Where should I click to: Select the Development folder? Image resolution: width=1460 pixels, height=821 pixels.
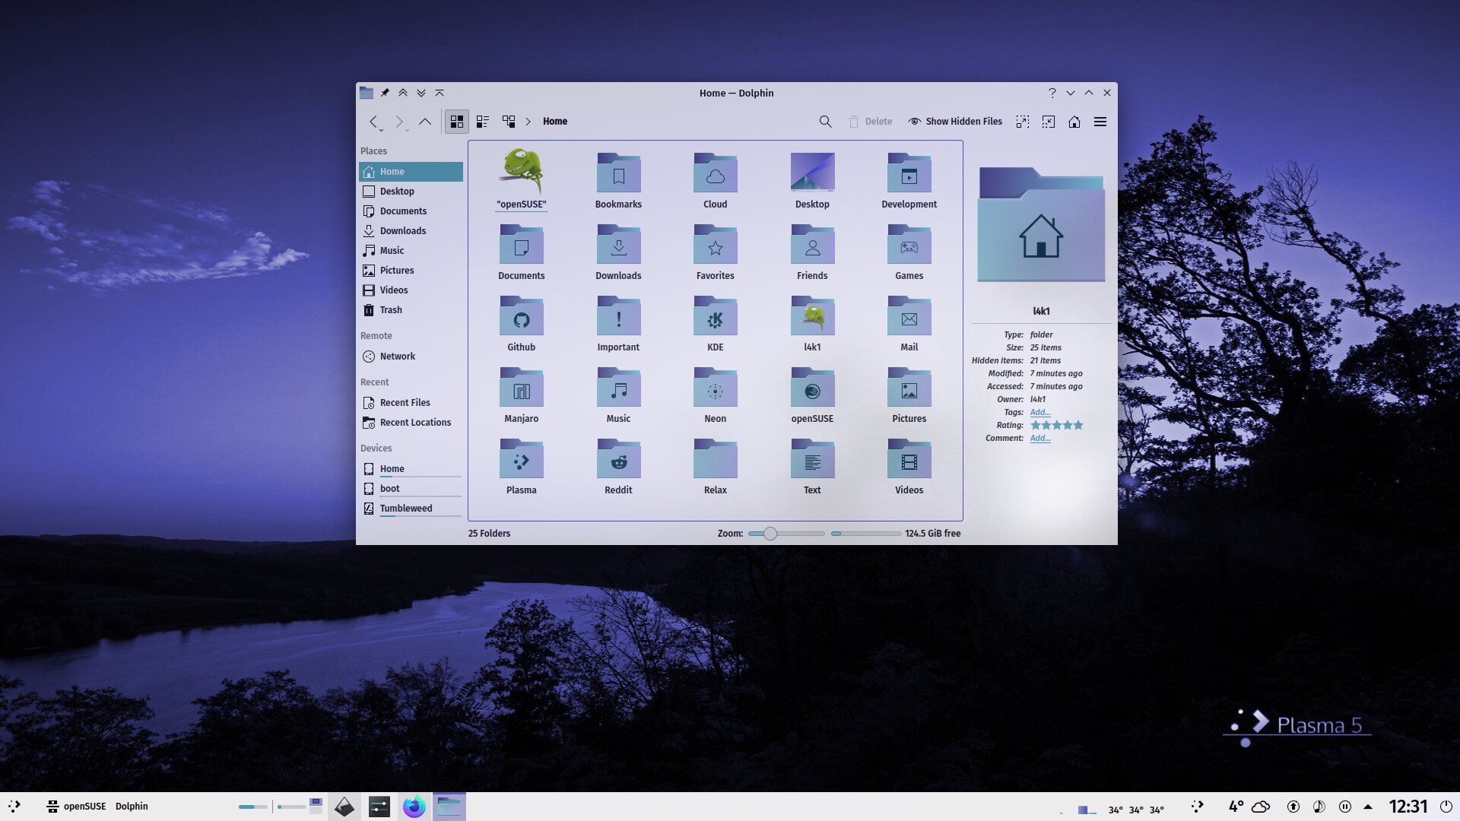(909, 181)
